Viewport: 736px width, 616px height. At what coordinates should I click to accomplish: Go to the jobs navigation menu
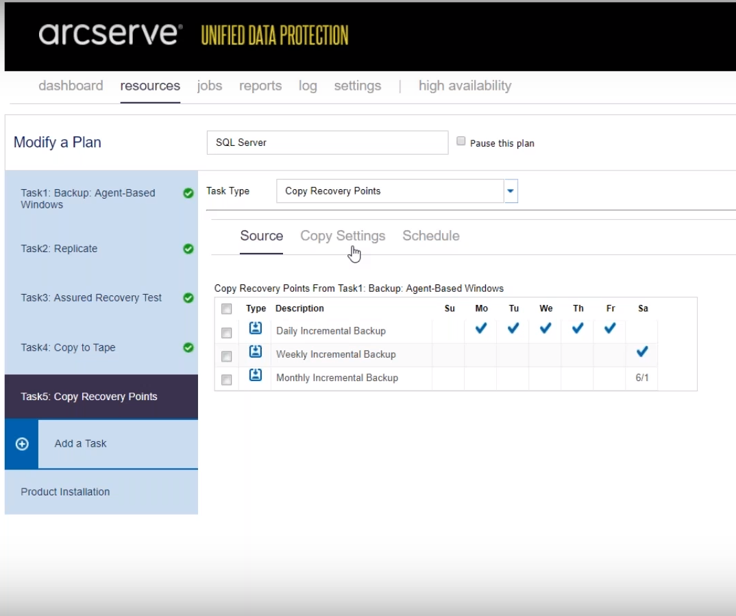tap(209, 86)
